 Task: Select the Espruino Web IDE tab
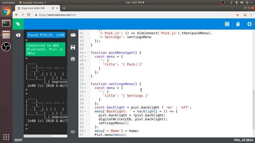click(37, 8)
